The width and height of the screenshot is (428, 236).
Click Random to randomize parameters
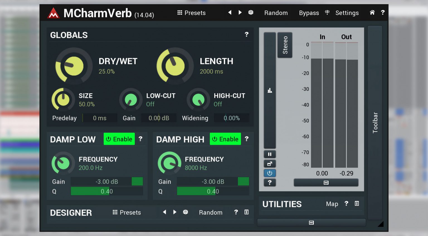pyautogui.click(x=276, y=13)
